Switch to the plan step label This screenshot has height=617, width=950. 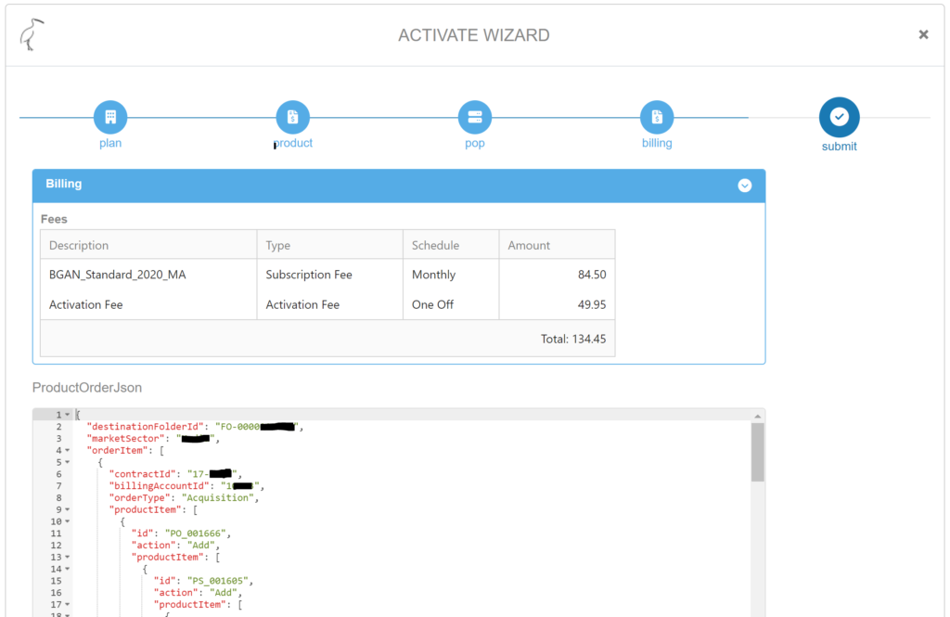pyautogui.click(x=110, y=143)
